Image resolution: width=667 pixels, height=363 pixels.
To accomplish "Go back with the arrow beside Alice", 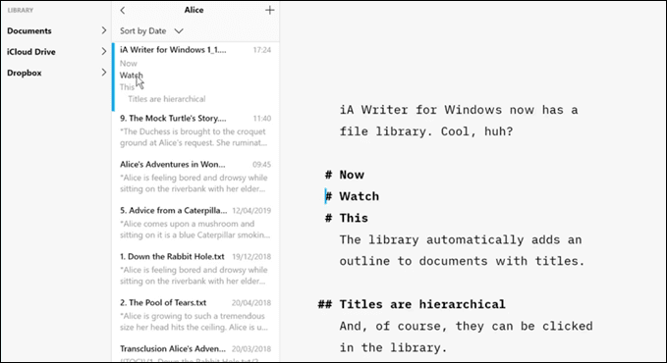I will pos(123,10).
